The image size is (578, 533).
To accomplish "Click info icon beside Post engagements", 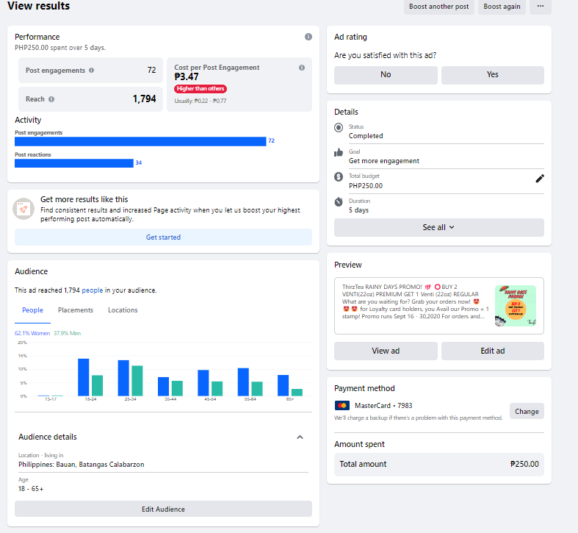I will point(91,70).
